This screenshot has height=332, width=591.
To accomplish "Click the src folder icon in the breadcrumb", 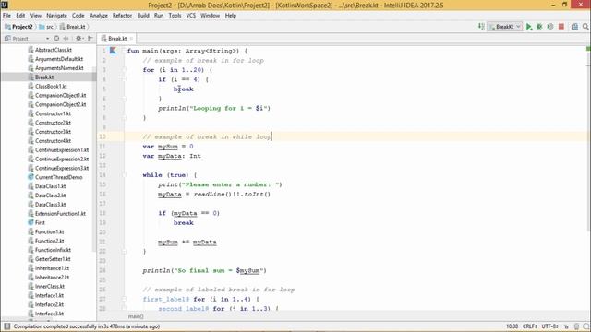I will pos(42,27).
